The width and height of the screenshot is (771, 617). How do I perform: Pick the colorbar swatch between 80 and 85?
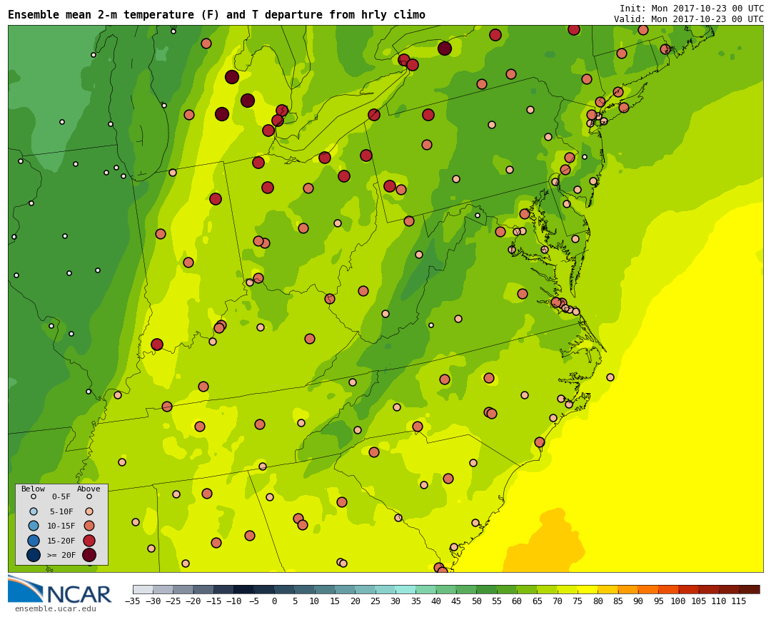point(608,589)
